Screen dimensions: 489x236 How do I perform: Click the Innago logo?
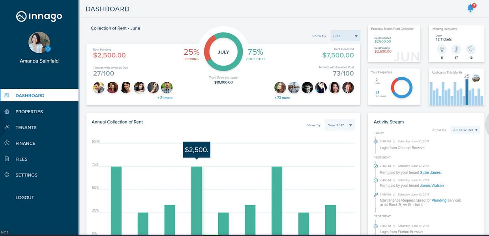click(x=39, y=17)
